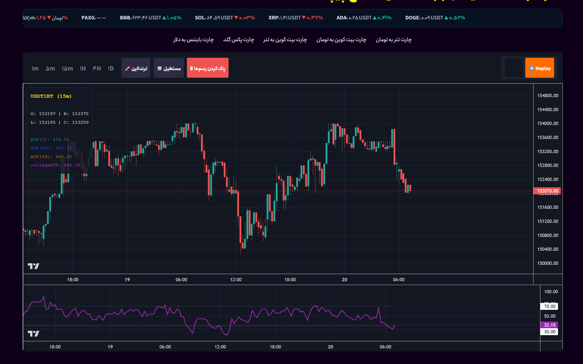Click the purple 32.15 RSI value label
This screenshot has height=364, width=583.
549,325
